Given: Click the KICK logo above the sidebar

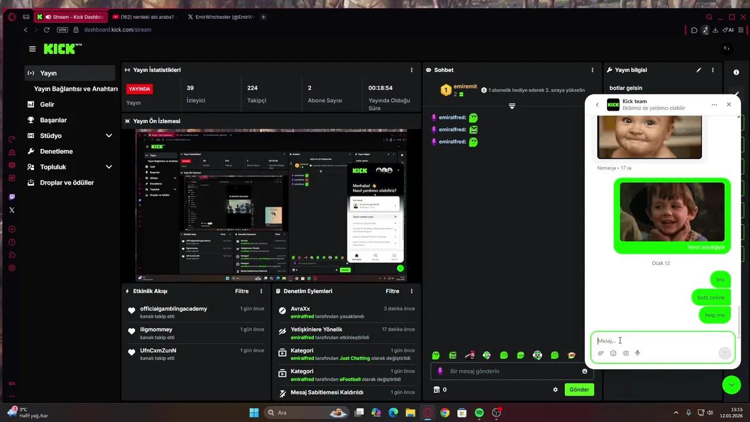Looking at the screenshot, I should pyautogui.click(x=60, y=49).
